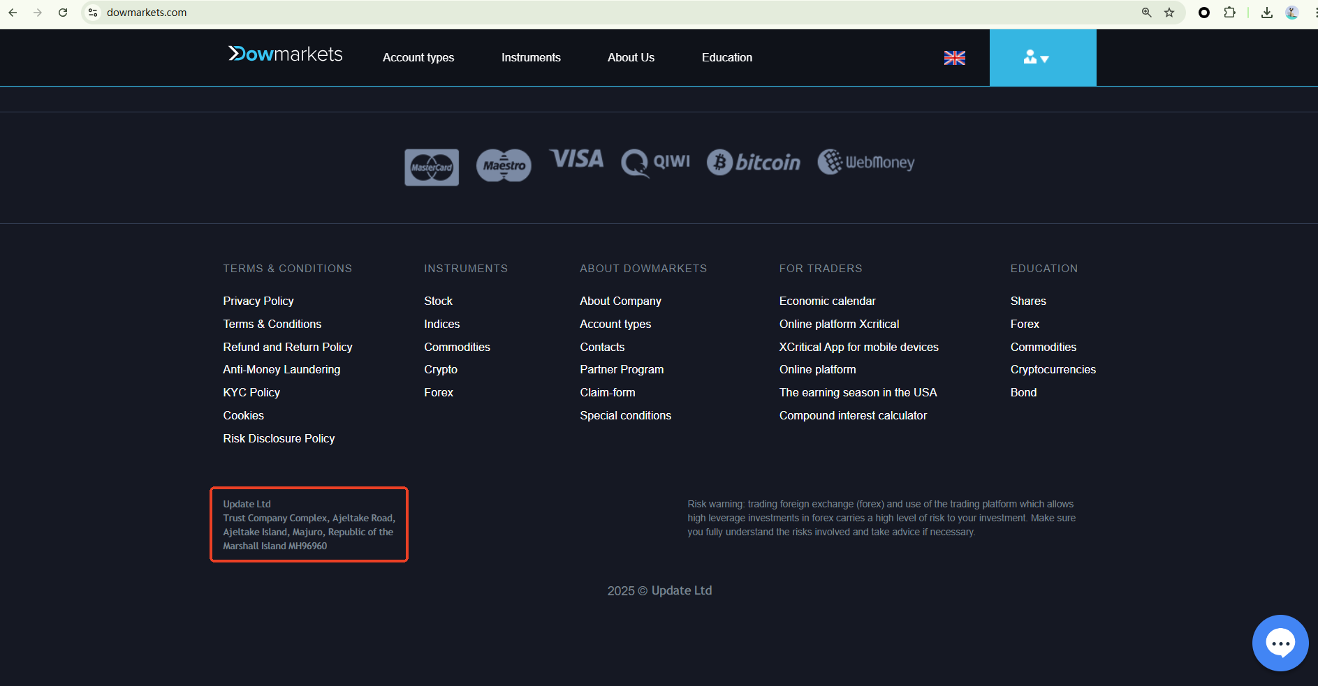Click the Dowmarkets logo
The width and height of the screenshot is (1318, 686).
(286, 54)
